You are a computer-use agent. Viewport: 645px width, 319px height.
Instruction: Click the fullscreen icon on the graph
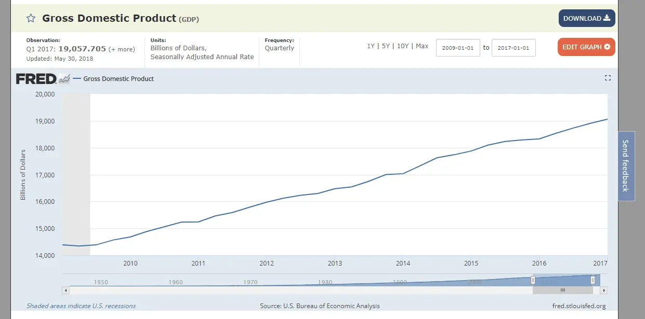click(608, 78)
